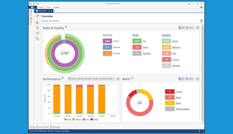The width and height of the screenshot is (233, 134).
Task: Toggle Active filter in Alerts section
Action: [x=190, y=79]
